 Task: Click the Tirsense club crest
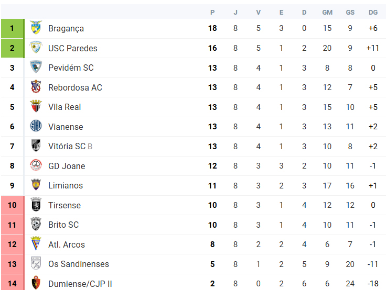coord(36,205)
